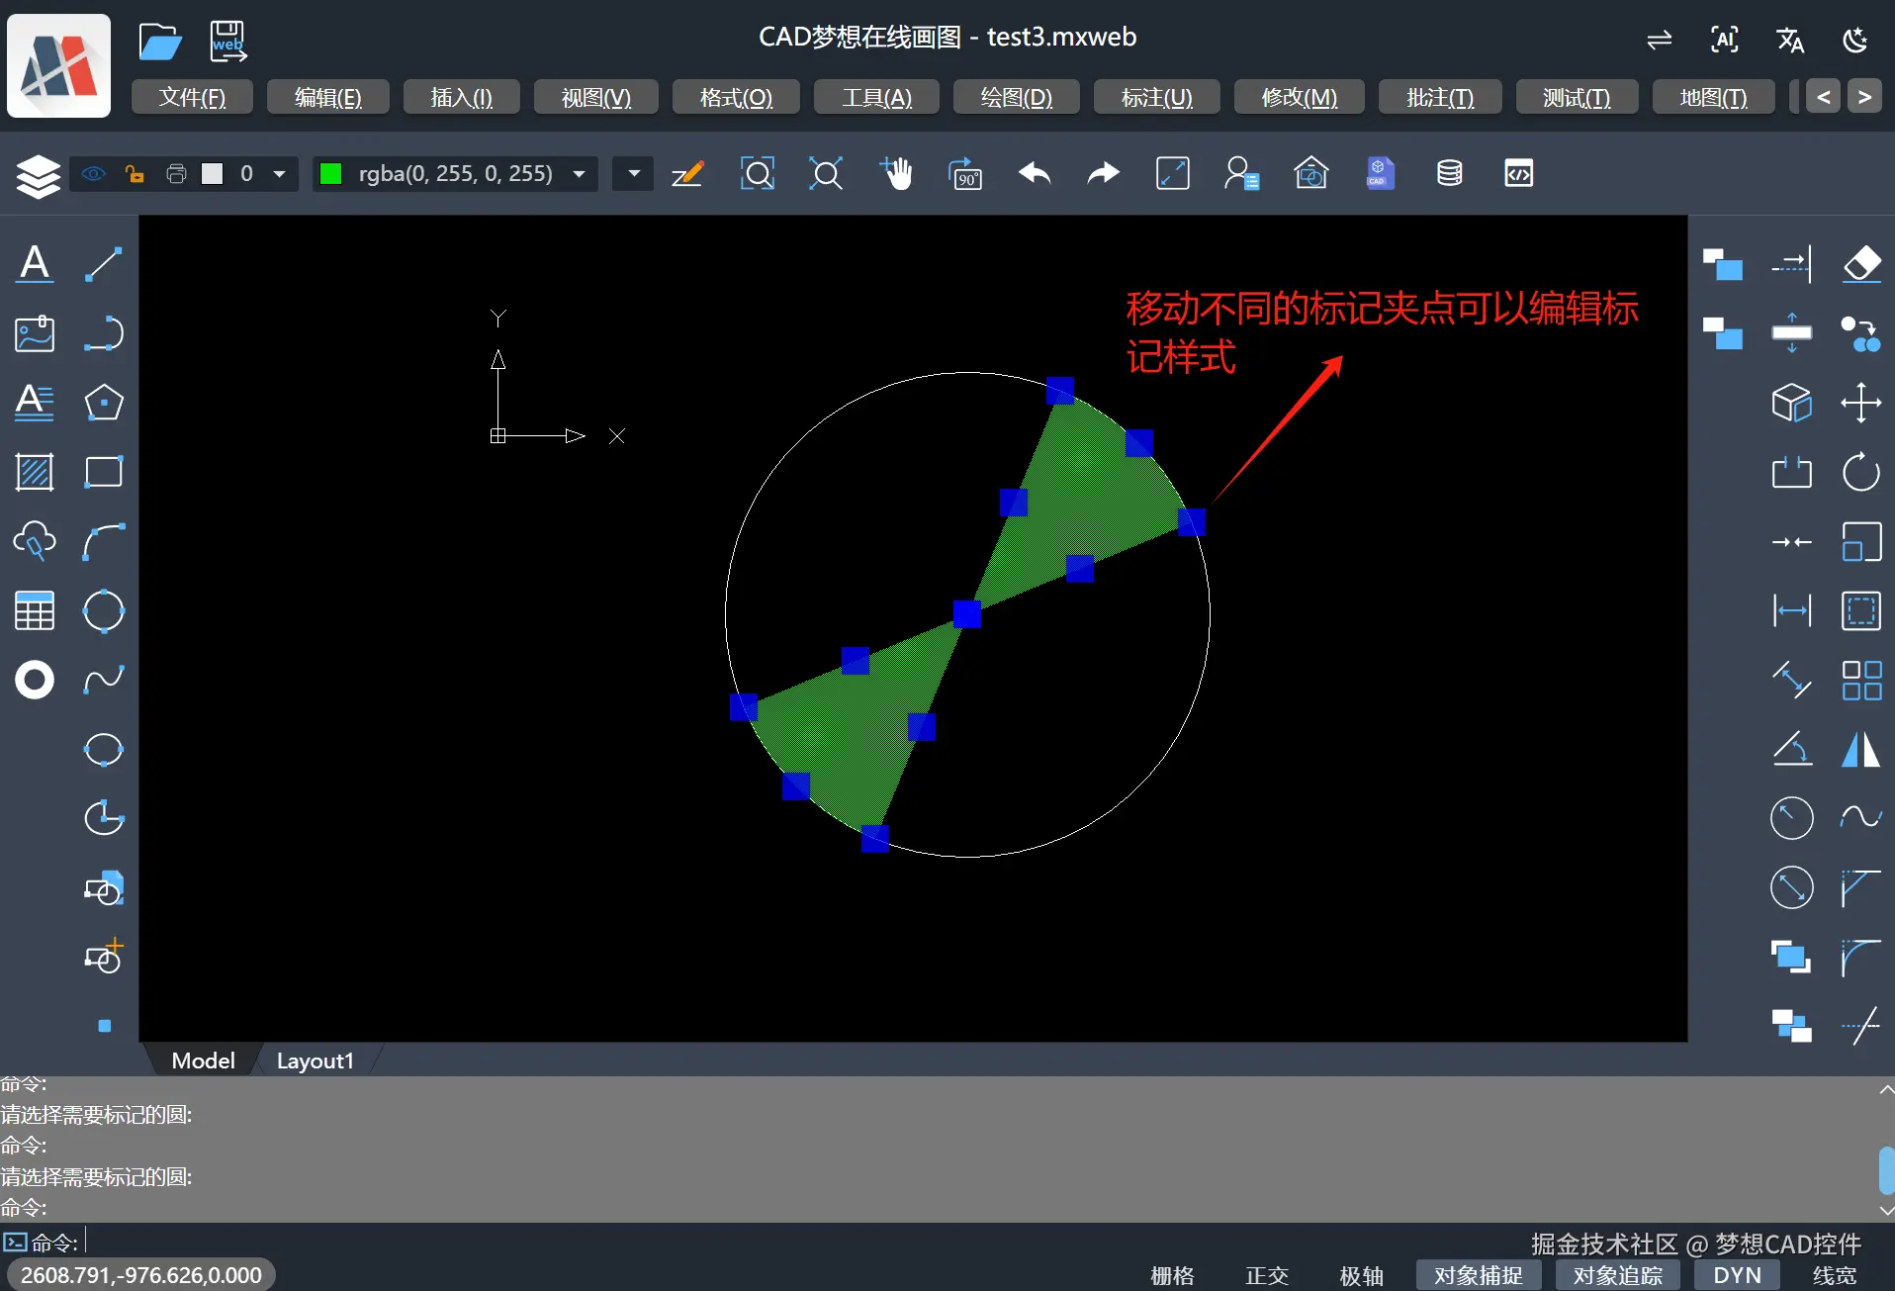
Task: Toggle 对象捕捉 object snap
Action: point(1479,1275)
